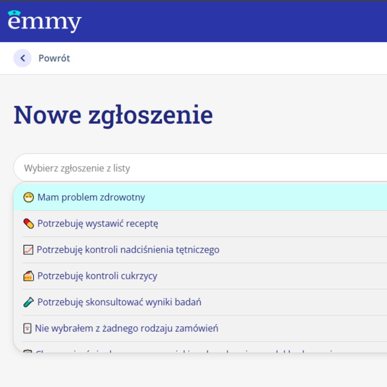Viewport: 387px width, 387px height.
Task: Pick 'Potrzebuję kontroli cukrzycy' option
Action: point(97,276)
